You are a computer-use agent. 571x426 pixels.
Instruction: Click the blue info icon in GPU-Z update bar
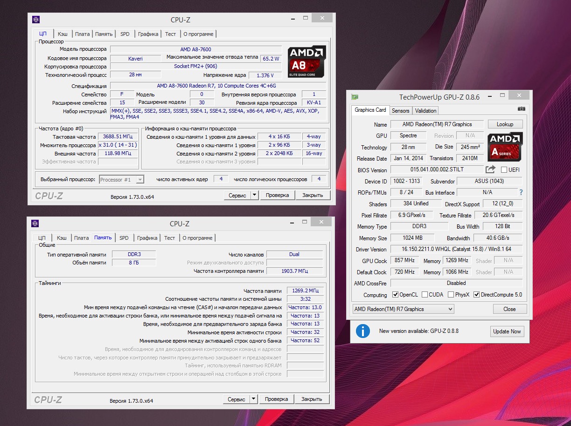pyautogui.click(x=362, y=331)
